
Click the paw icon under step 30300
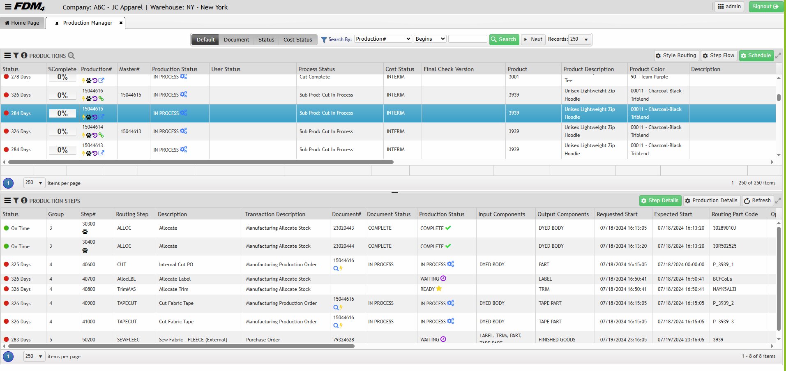point(85,232)
